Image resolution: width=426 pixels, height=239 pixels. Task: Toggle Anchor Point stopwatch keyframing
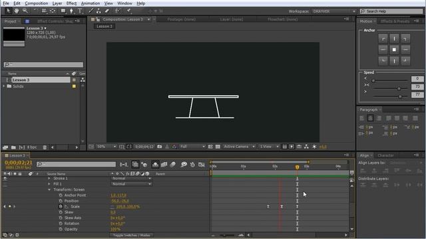(x=61, y=195)
